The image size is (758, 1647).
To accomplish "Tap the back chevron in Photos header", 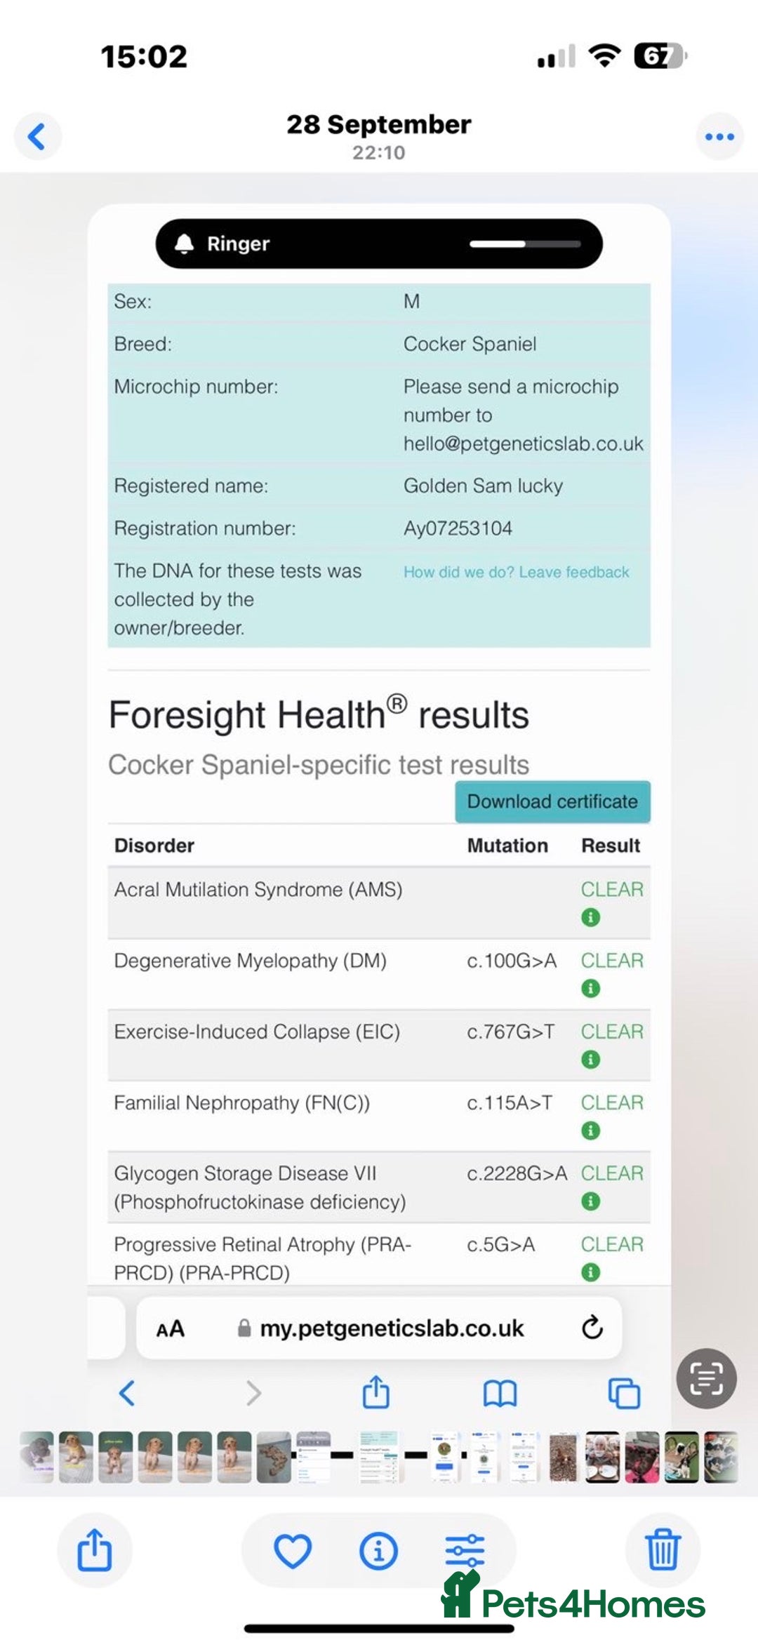I will click(37, 136).
